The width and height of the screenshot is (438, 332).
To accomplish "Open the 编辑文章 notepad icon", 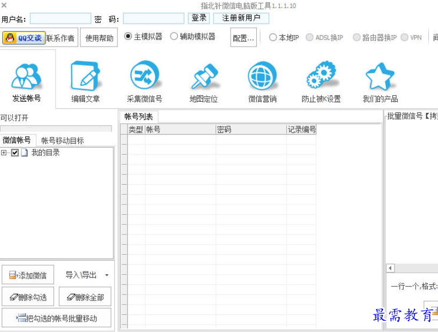I will point(85,76).
